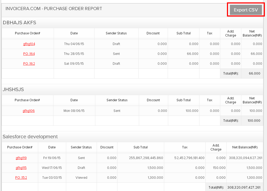The height and width of the screenshot is (191, 267).
Task: Click sub total 66.000 for PO :164
Action: [x=193, y=54]
